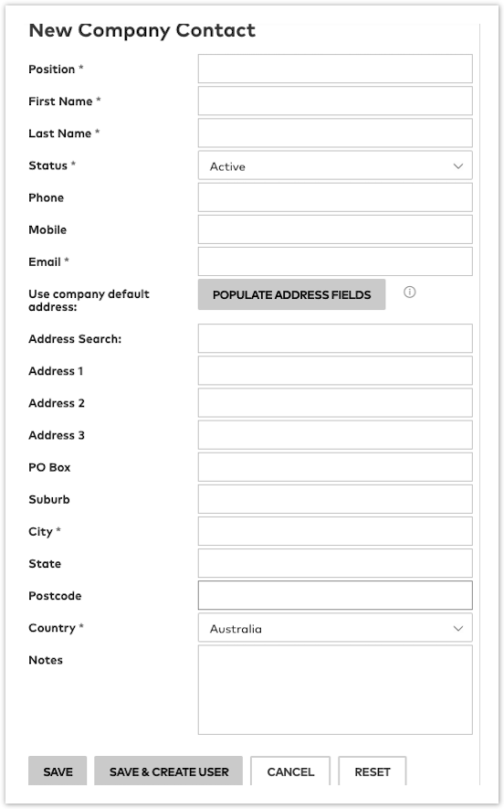Select the Last Name text box

coord(335,133)
